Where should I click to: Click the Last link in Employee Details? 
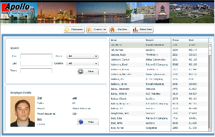pos(75,98)
